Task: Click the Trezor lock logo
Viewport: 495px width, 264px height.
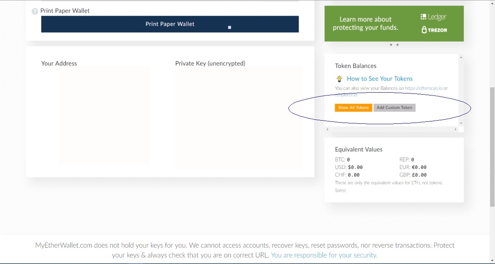Action: (424, 30)
